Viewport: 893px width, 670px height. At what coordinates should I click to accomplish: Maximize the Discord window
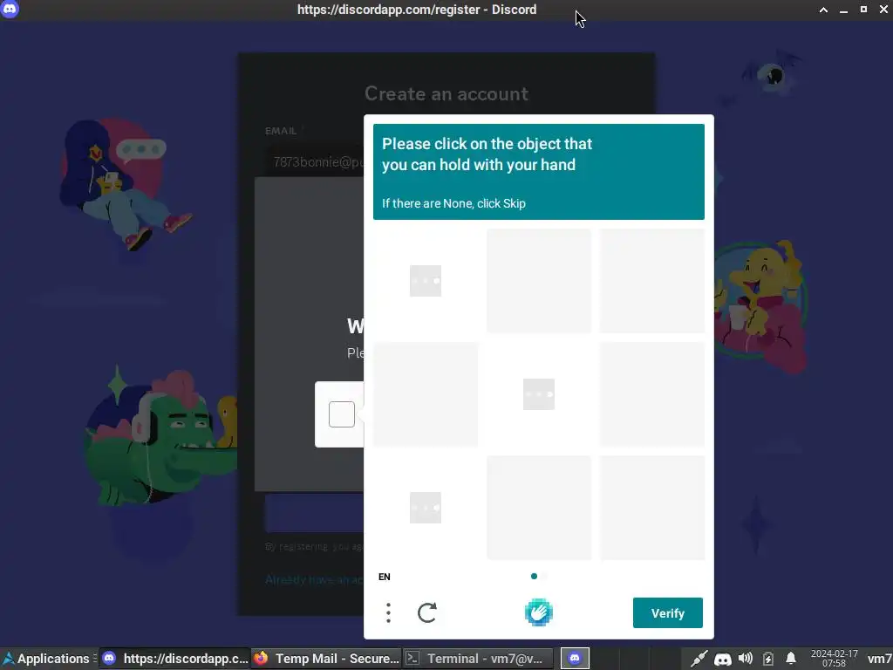[x=863, y=10]
